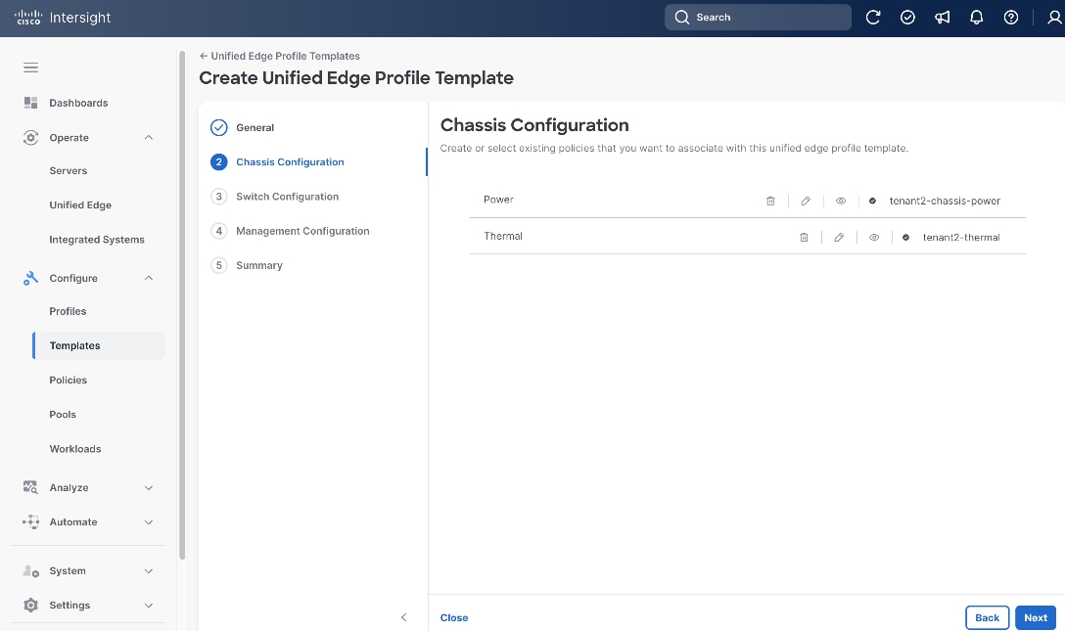Collapse the Configure section chevron
The height and width of the screenshot is (631, 1065).
(149, 278)
